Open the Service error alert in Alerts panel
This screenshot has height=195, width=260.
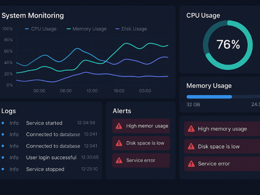click(141, 160)
